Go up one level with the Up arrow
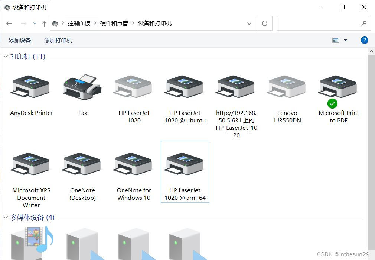This screenshot has height=260, width=375. (x=44, y=23)
